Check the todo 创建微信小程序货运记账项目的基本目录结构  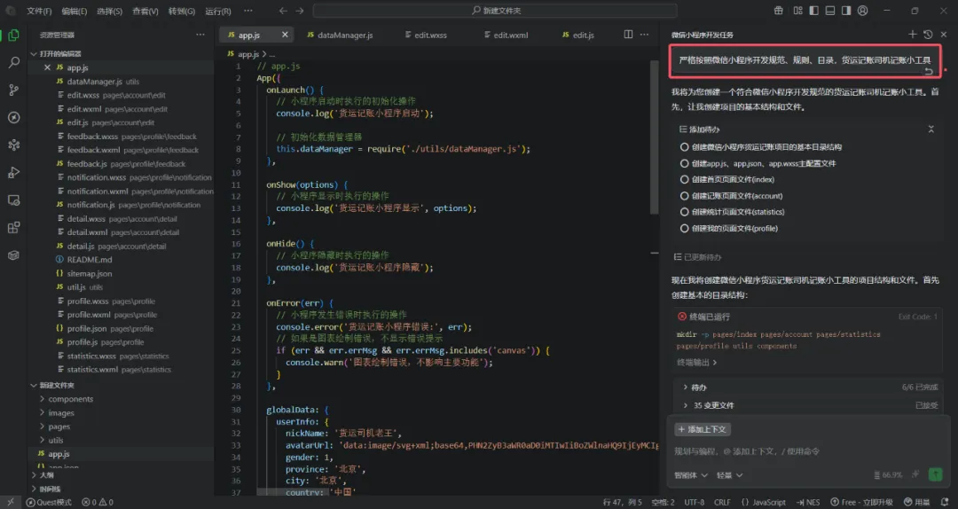(x=684, y=146)
